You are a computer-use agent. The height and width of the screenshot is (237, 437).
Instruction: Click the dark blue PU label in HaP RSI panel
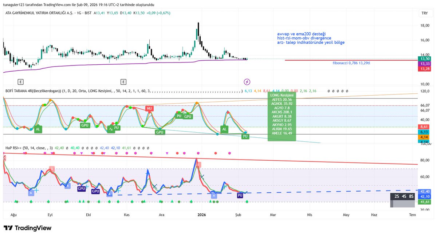pyautogui.click(x=240, y=196)
